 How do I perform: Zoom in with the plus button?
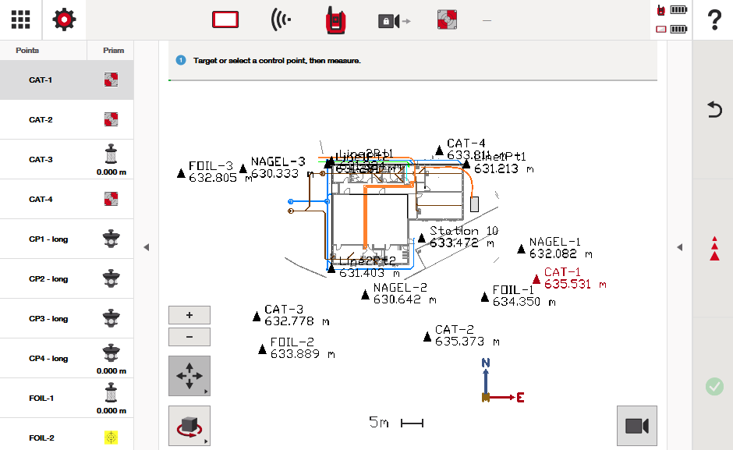tap(189, 315)
